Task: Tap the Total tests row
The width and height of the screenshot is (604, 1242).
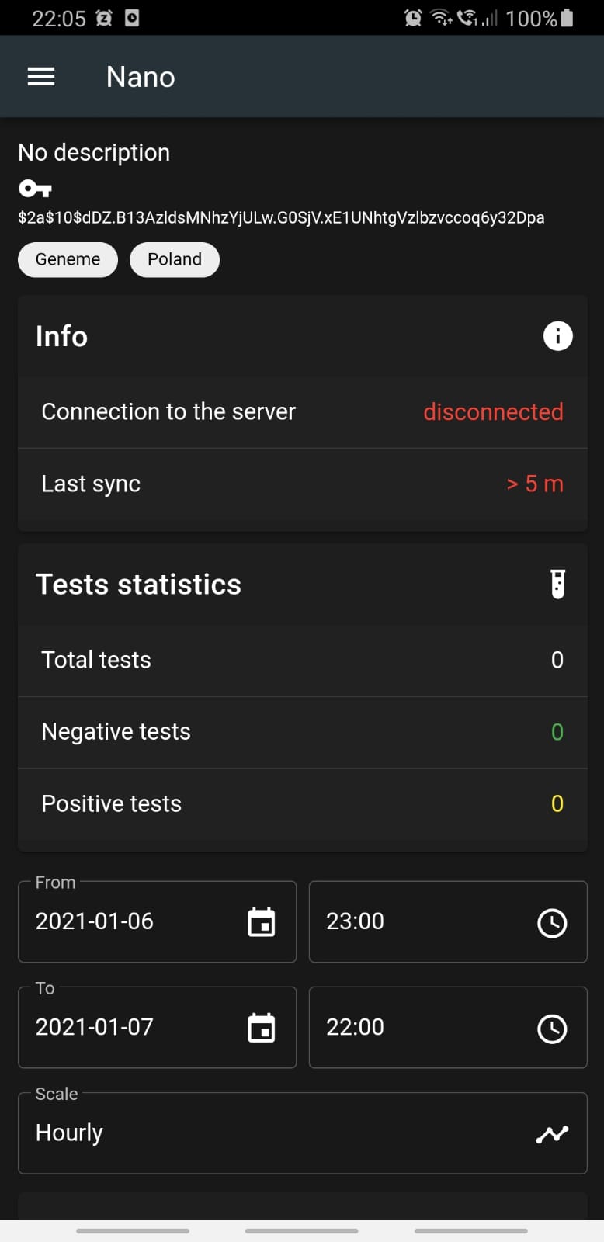Action: click(x=302, y=660)
